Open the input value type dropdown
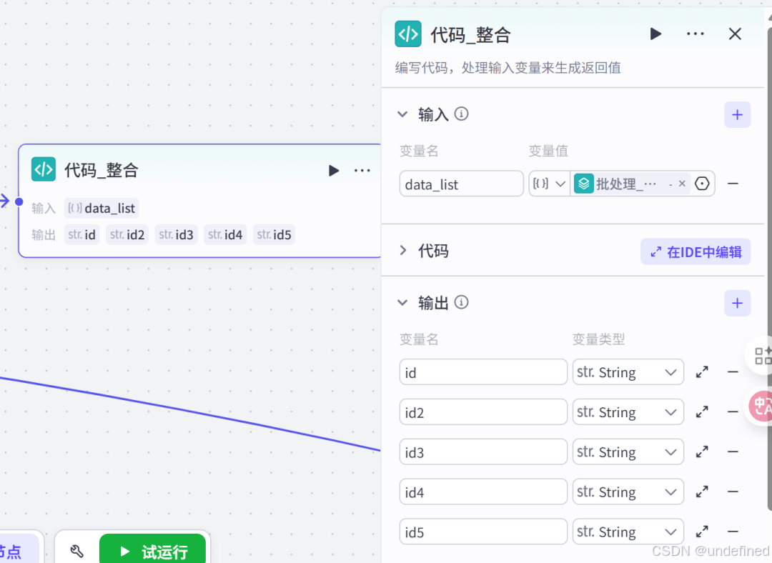The height and width of the screenshot is (563, 772). pos(550,184)
